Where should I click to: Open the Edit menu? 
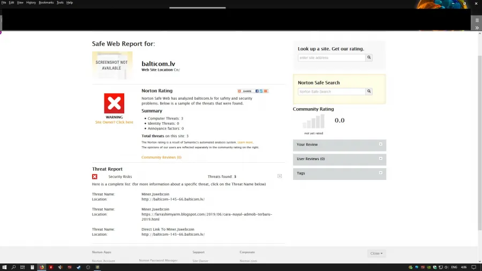[x=11, y=3]
